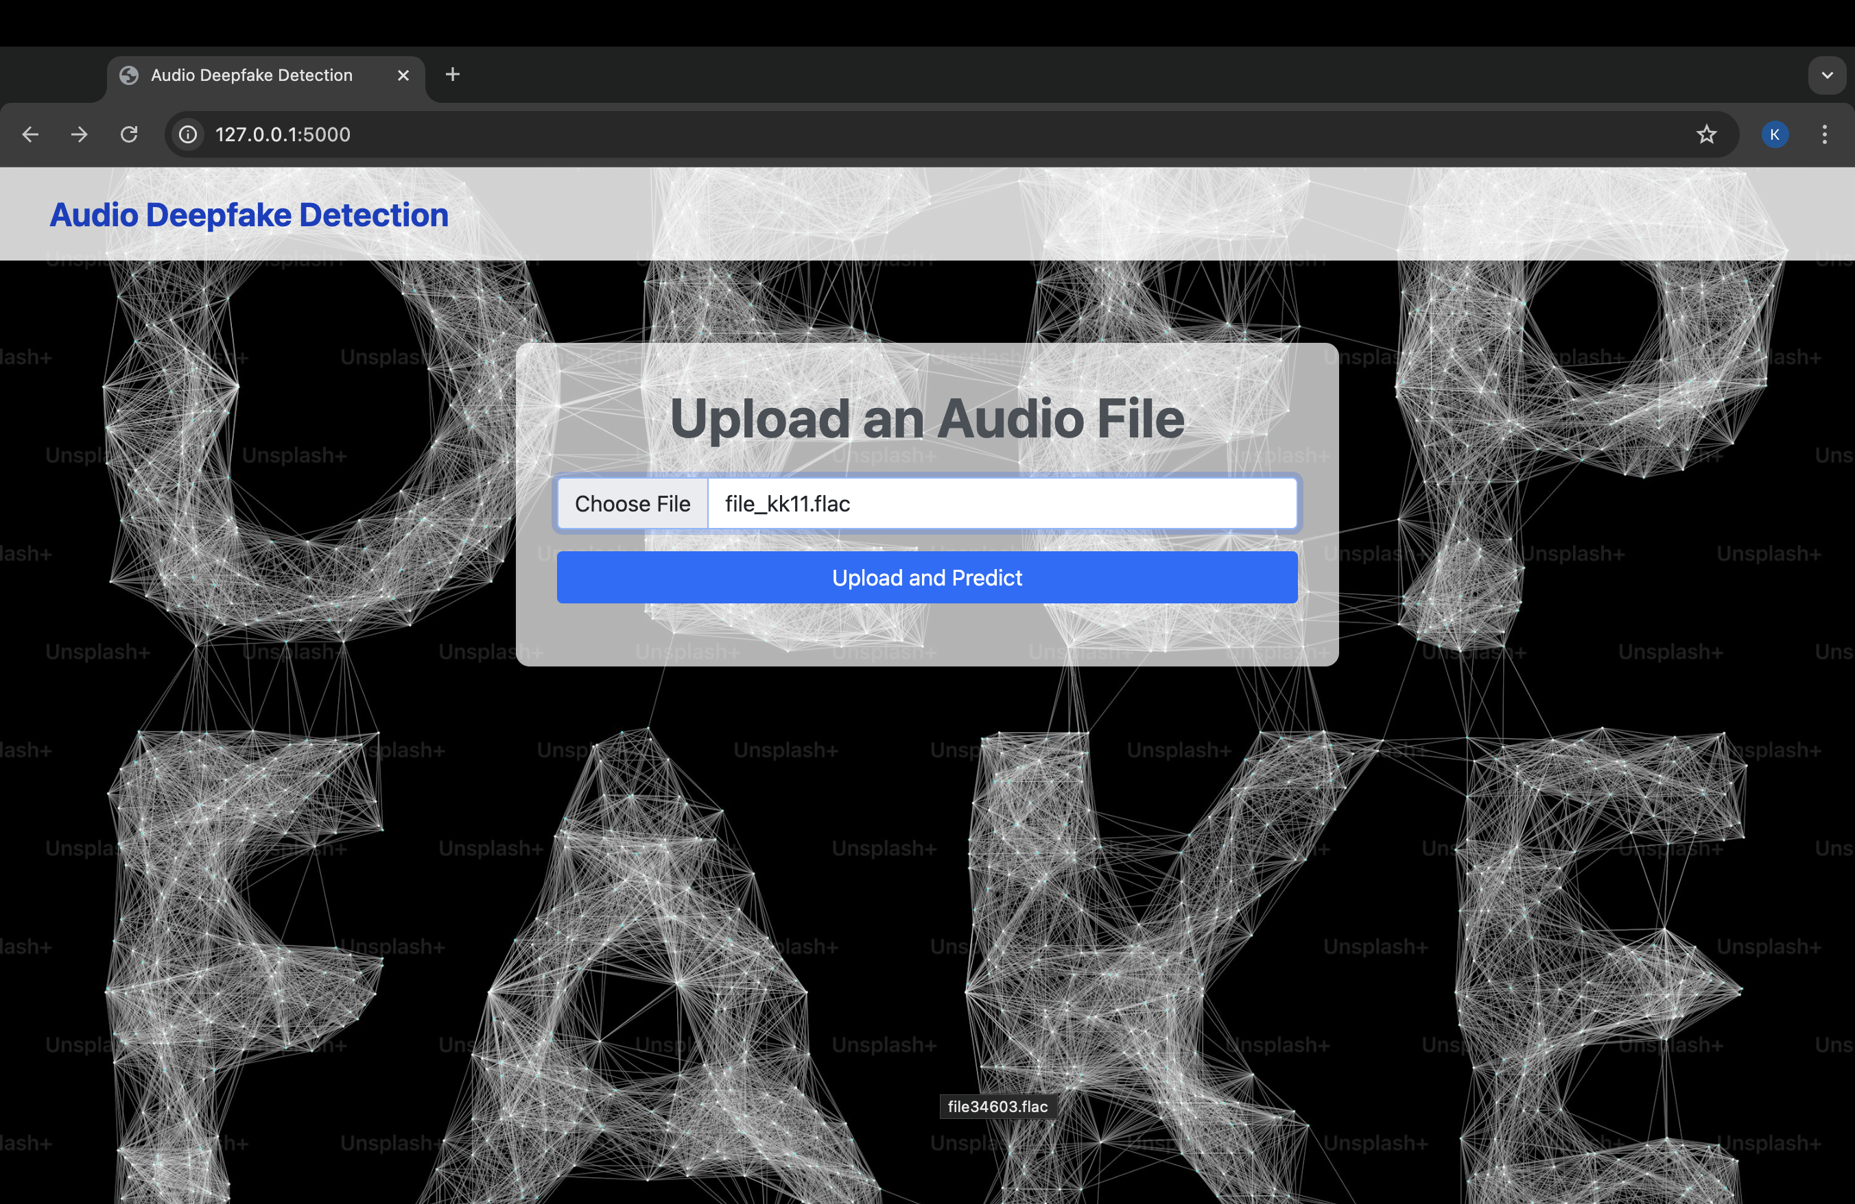View site information icon in address bar

(x=188, y=134)
